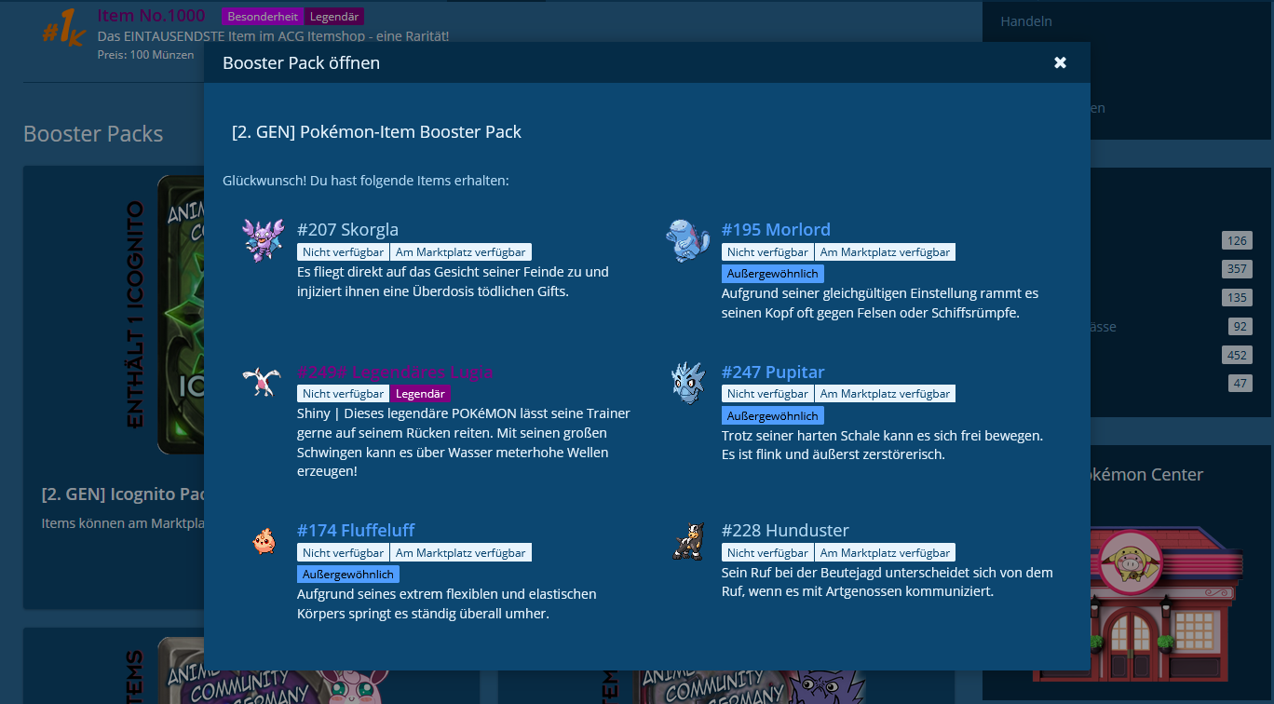Click the Morlord Pokémon sprite icon
Viewport: 1274px width, 704px height.
click(687, 240)
